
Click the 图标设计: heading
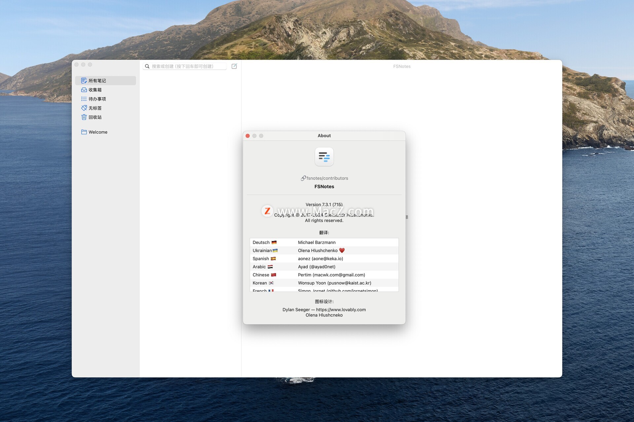(324, 302)
